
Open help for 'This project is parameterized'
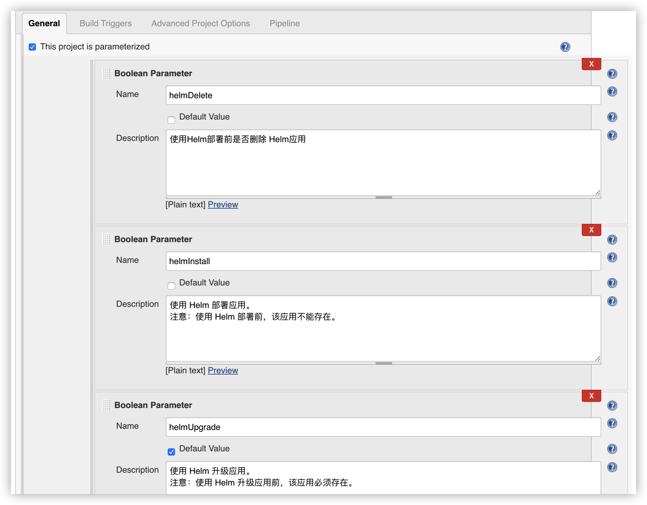point(565,47)
